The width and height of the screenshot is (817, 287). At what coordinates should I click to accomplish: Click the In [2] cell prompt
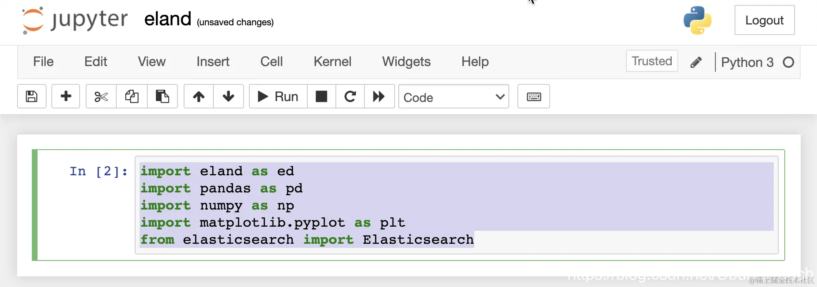pyautogui.click(x=98, y=171)
